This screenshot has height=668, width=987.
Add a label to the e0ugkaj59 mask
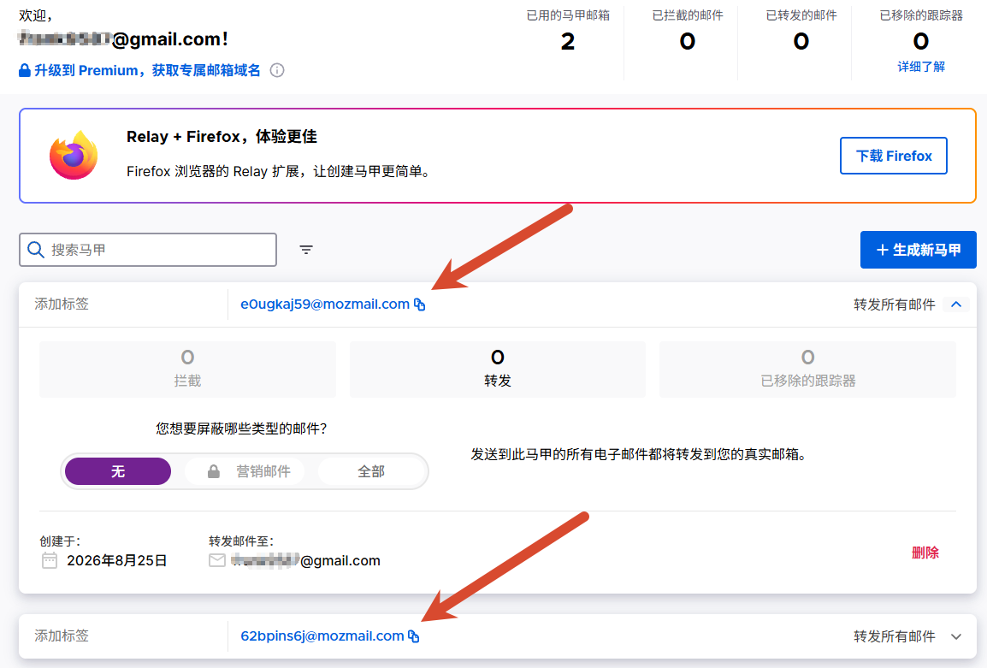click(62, 304)
